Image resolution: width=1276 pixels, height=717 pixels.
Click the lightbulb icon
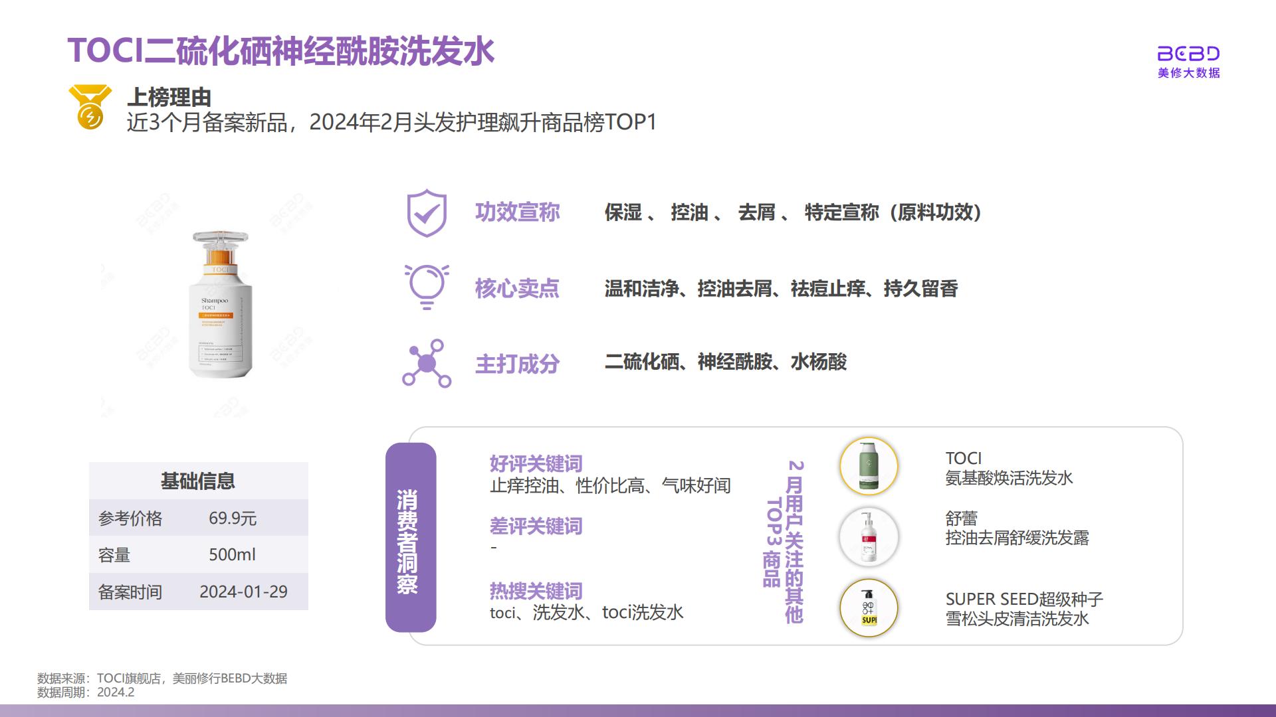point(427,287)
